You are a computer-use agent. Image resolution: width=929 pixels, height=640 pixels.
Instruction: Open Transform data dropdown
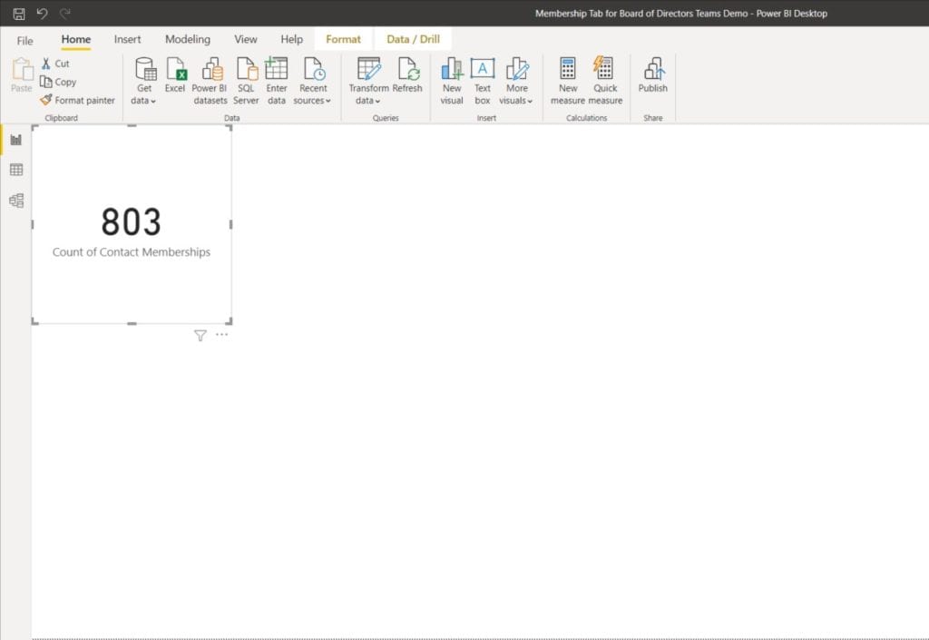click(368, 81)
